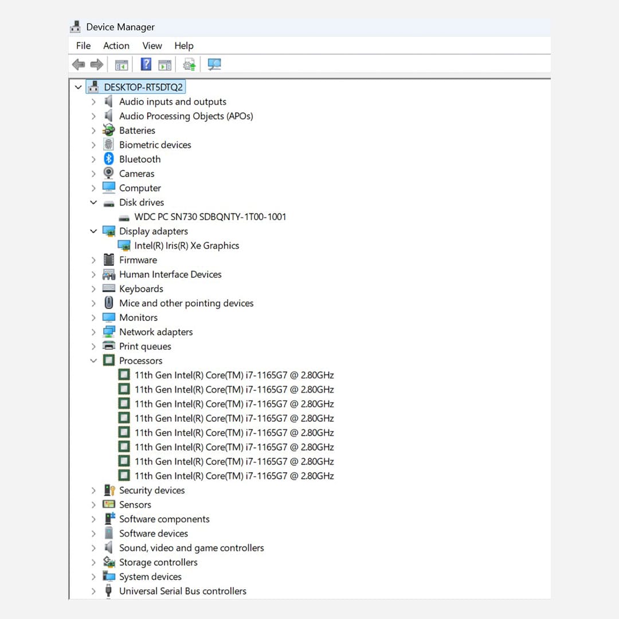
Task: Select the first i7-1165G7 processor entry
Action: [x=234, y=375]
